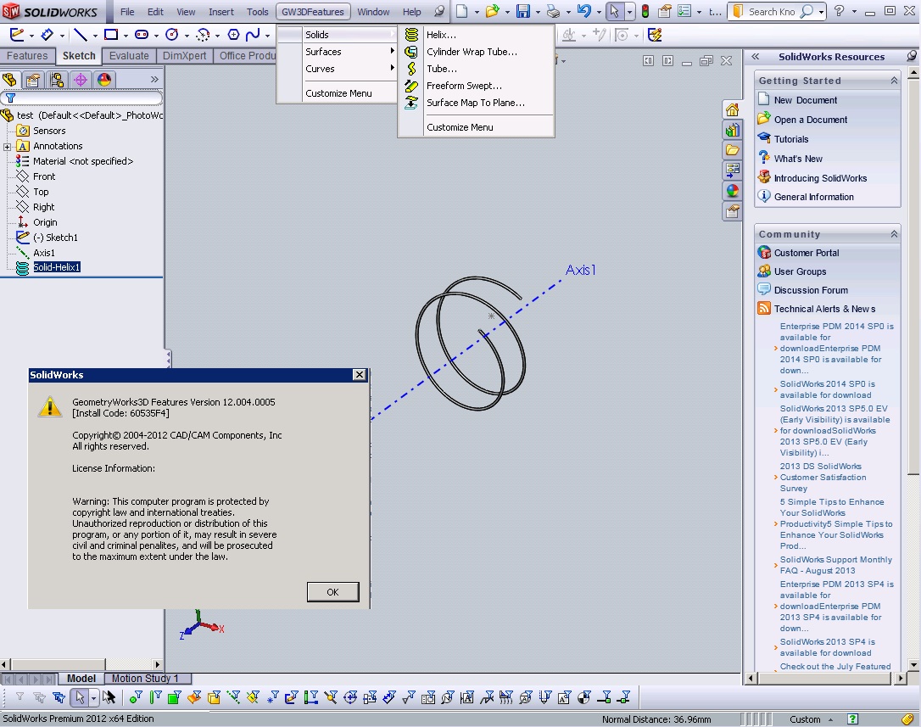Open the PropertyManager tab icon
The image size is (921, 727).
pyautogui.click(x=33, y=80)
